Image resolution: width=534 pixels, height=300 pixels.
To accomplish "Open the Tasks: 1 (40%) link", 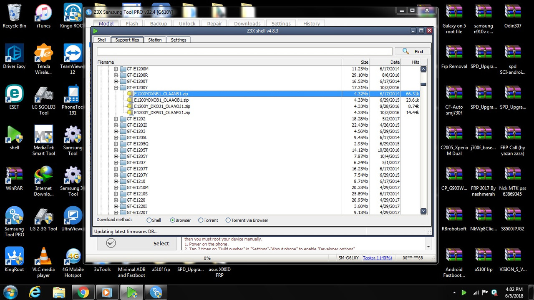I will click(x=377, y=258).
